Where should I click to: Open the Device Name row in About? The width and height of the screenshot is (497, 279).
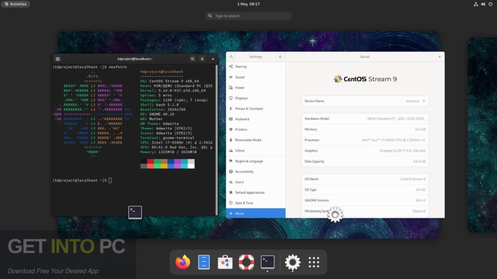coord(364,101)
